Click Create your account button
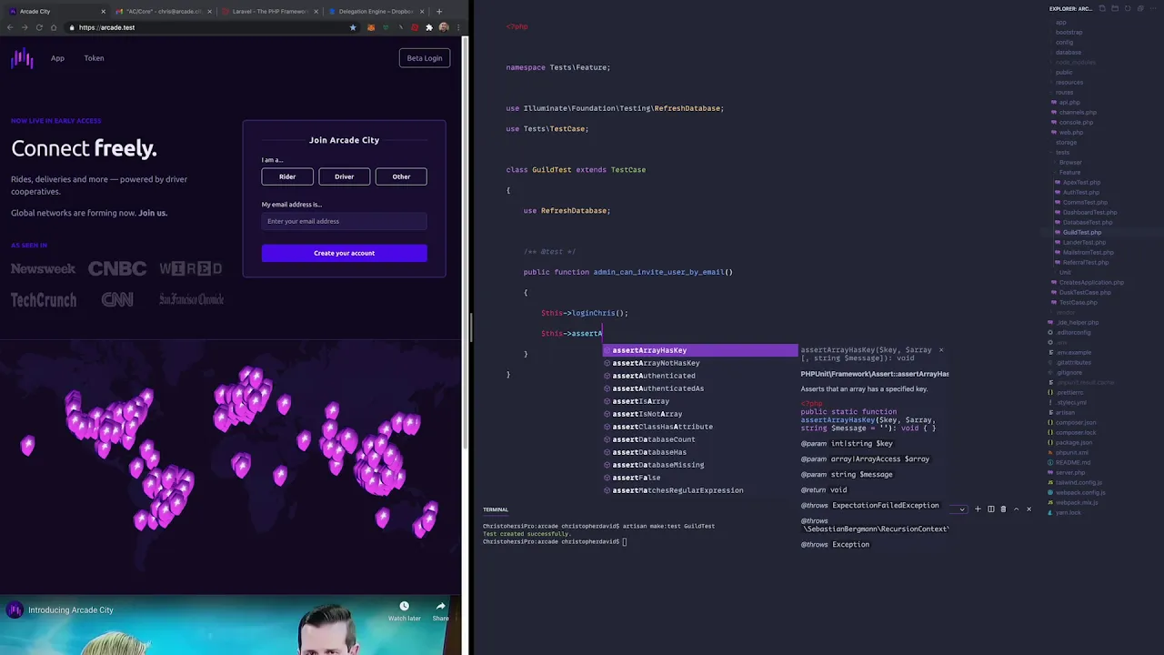 [x=344, y=253]
